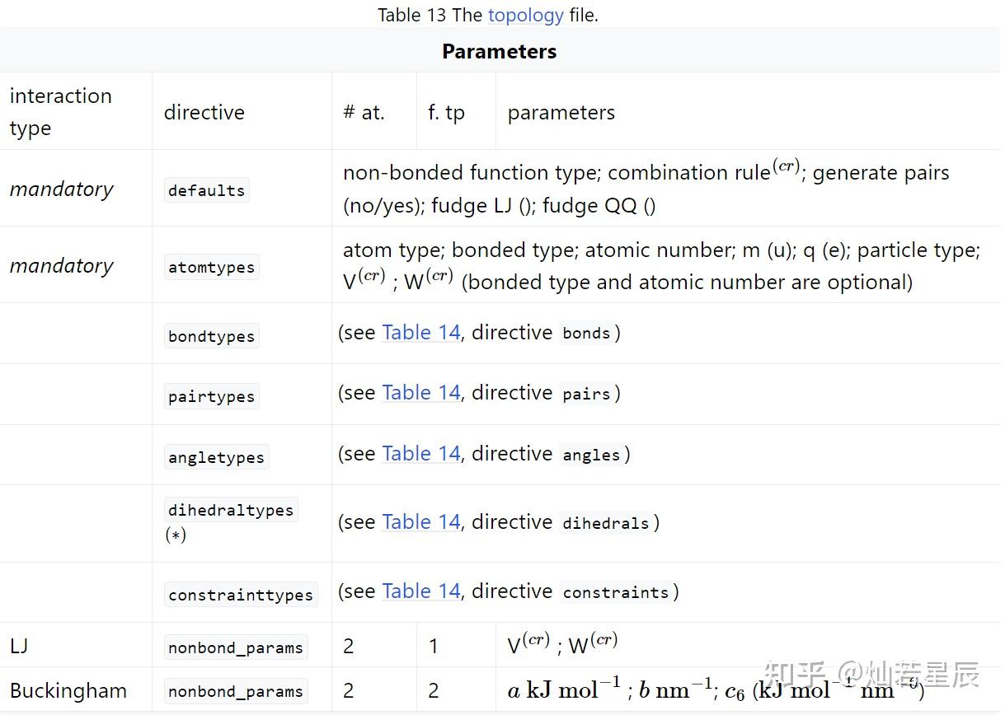Click the defaults directive code label
The height and width of the screenshot is (715, 1005).
pyautogui.click(x=206, y=190)
